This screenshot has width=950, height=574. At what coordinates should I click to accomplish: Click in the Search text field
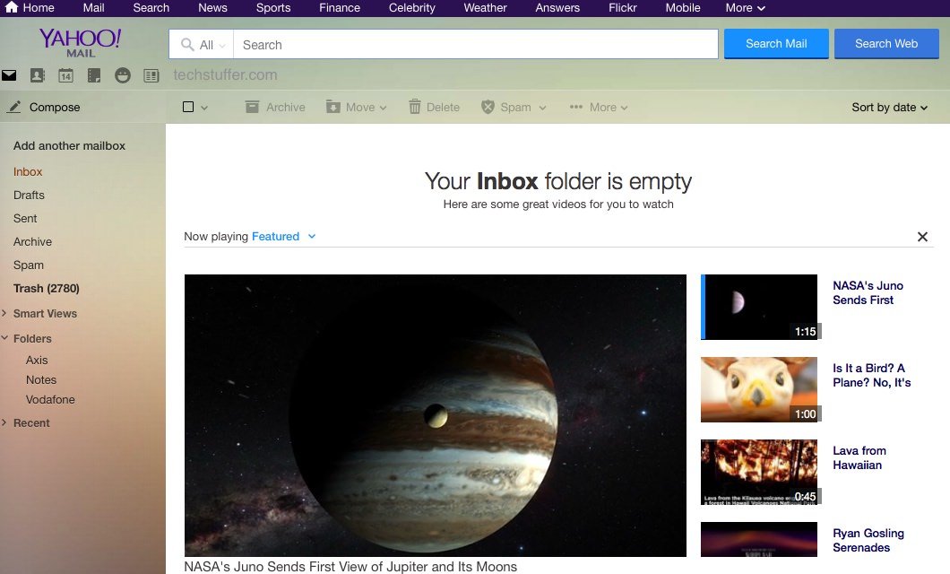tap(476, 45)
